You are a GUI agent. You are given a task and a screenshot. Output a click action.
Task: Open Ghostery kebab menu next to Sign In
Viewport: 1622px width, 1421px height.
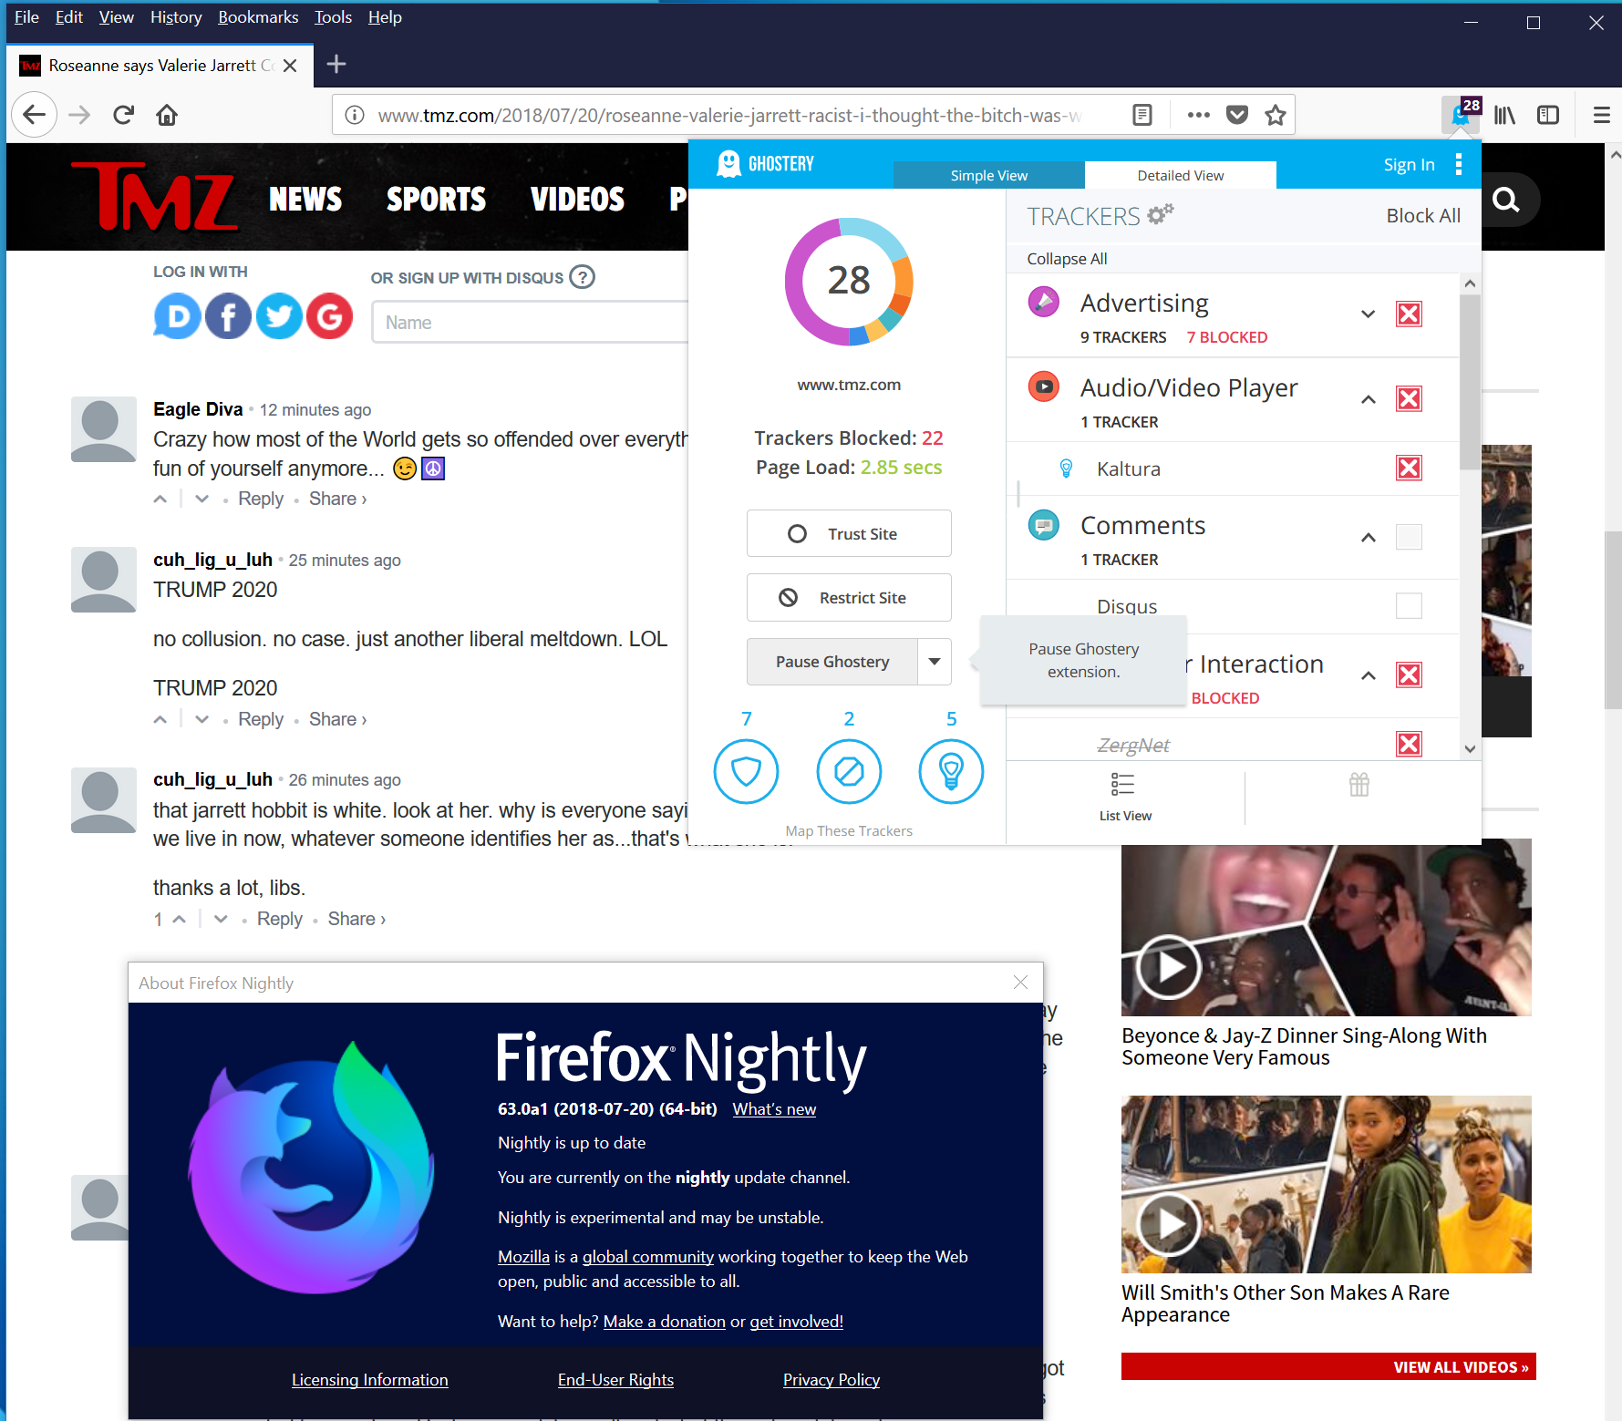[x=1459, y=164]
